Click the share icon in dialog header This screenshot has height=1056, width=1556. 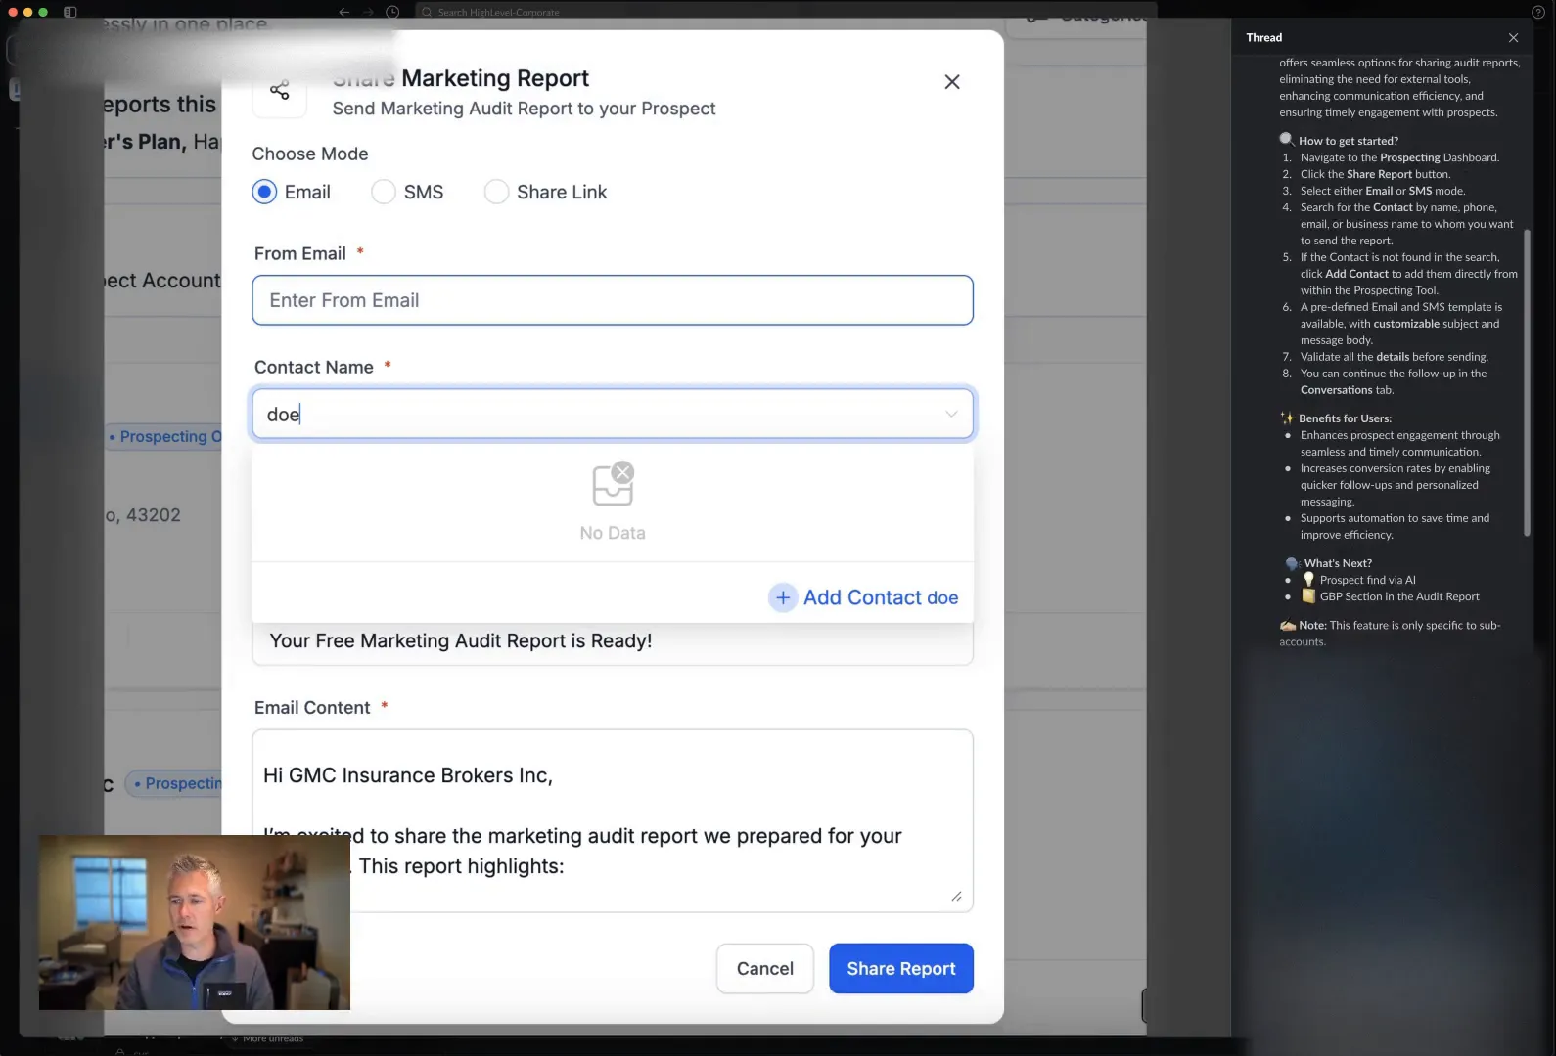pos(280,91)
